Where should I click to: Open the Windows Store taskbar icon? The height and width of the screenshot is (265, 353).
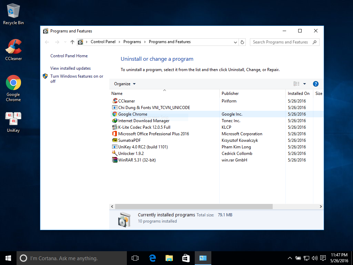[186, 258]
